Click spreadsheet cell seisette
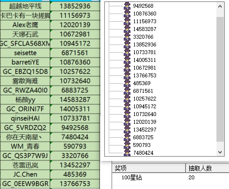The width and height of the screenshot is (229, 189). coord(25,53)
